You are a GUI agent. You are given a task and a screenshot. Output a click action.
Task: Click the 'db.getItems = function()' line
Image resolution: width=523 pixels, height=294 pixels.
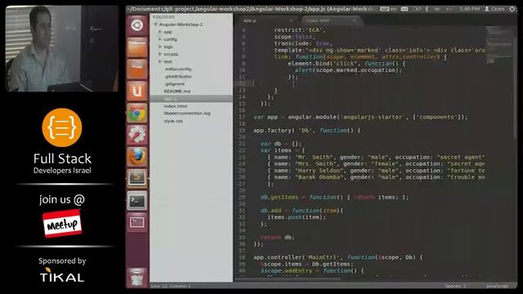(334, 198)
